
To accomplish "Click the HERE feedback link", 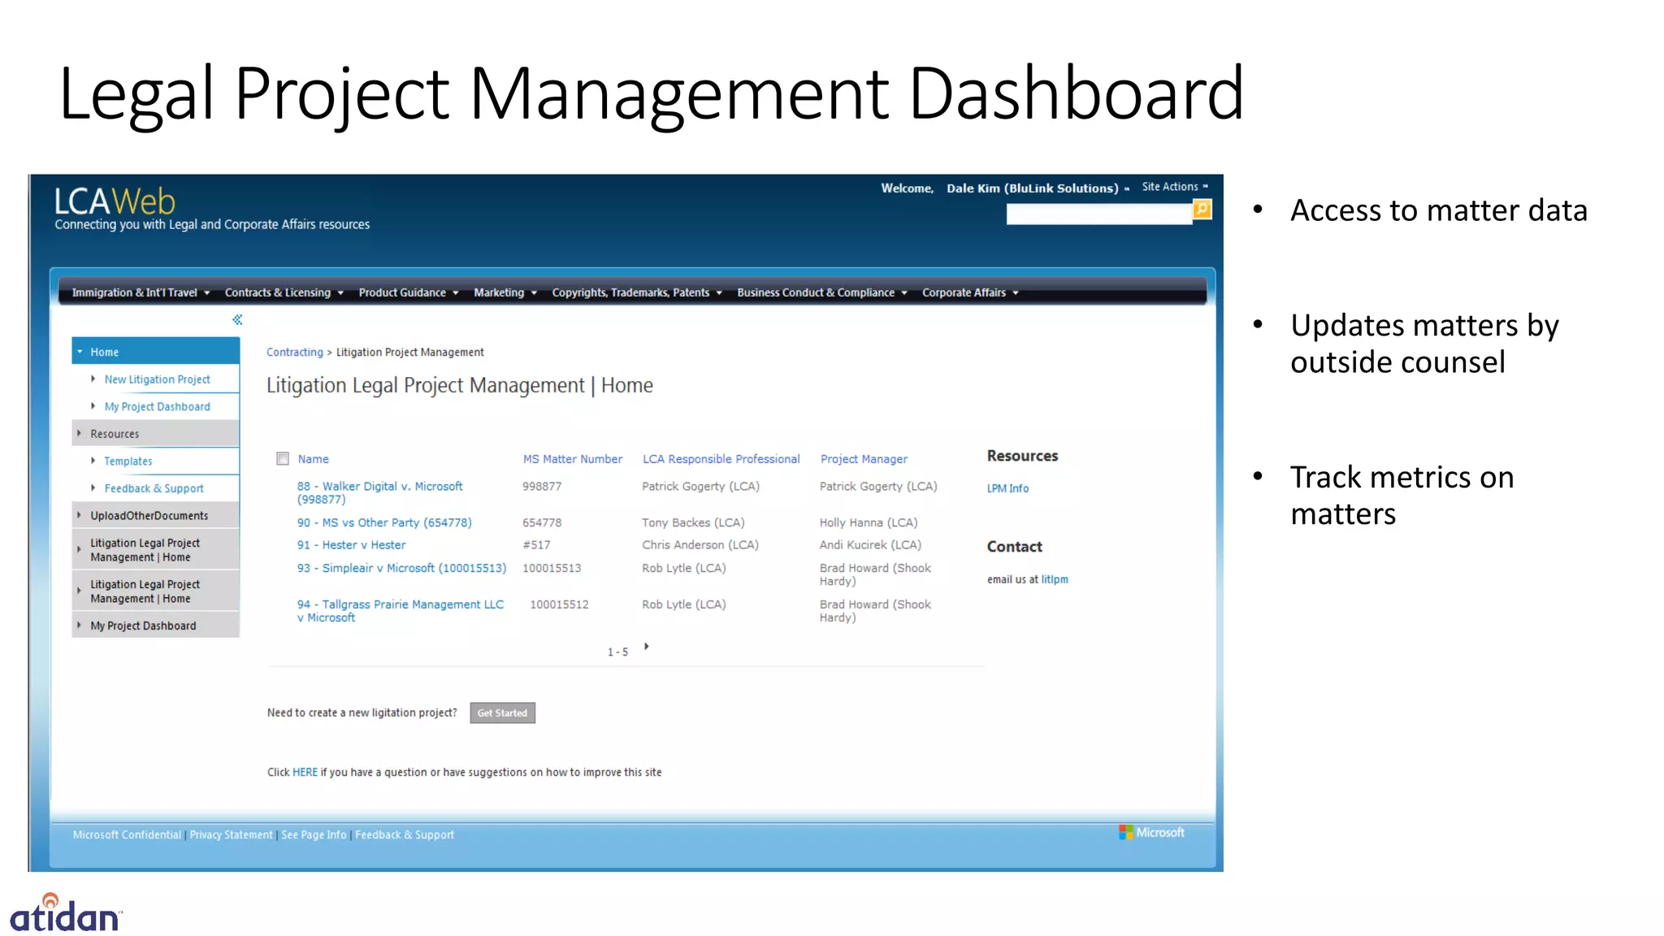I will pos(305,773).
